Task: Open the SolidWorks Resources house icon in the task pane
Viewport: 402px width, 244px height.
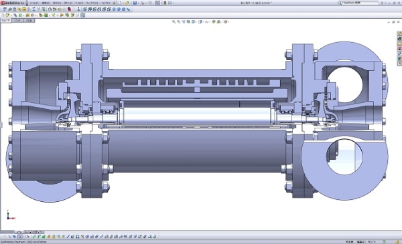Action: click(x=399, y=33)
